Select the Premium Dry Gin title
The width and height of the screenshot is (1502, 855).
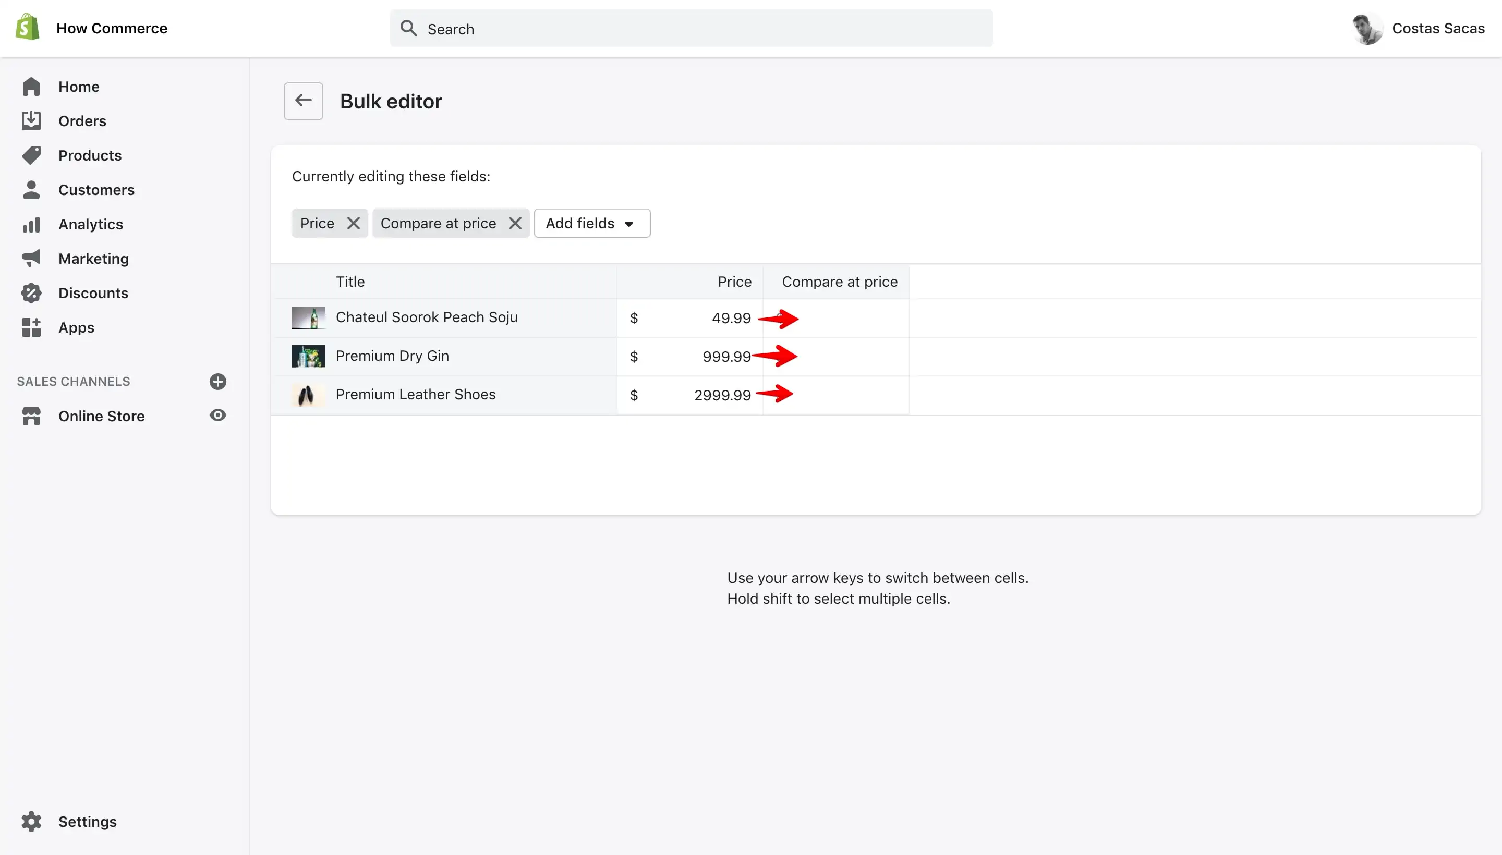pos(392,356)
